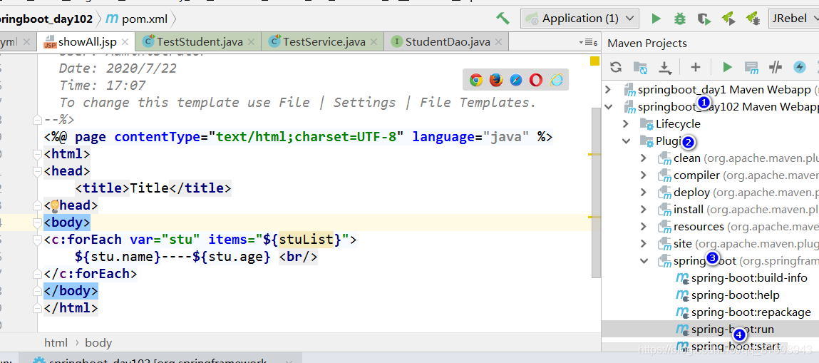Click the Build Project hammer icon
The height and width of the screenshot is (363, 819).
coord(503,19)
